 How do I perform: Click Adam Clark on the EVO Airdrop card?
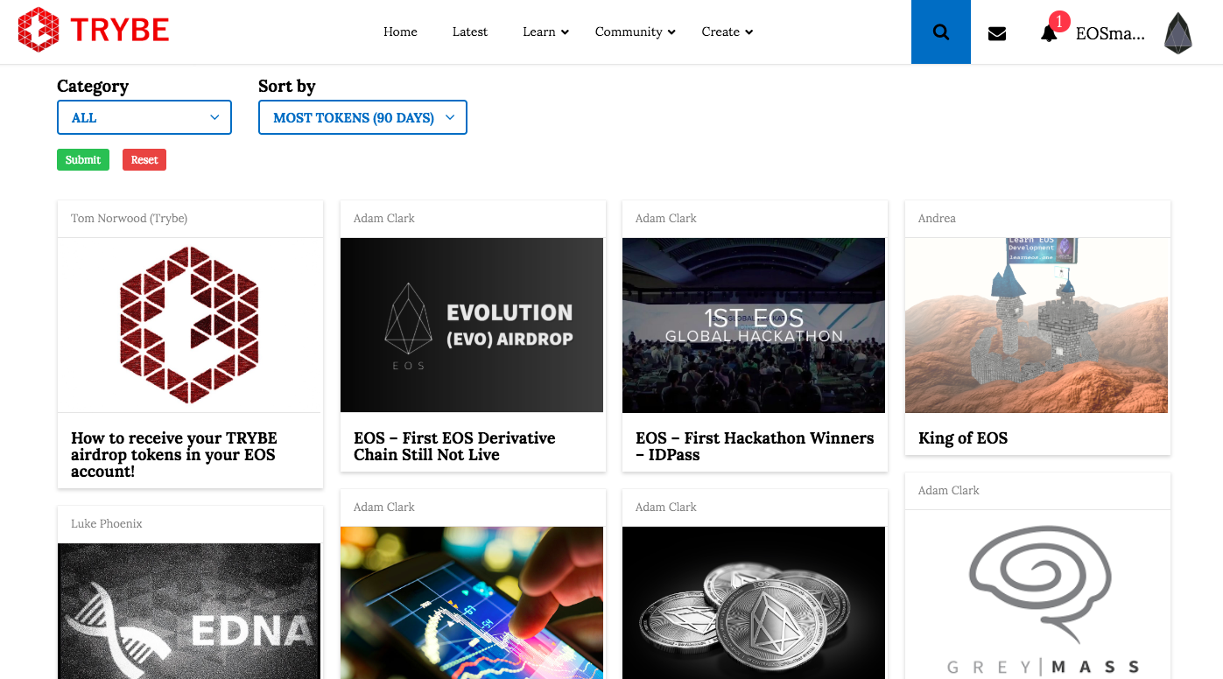point(384,218)
